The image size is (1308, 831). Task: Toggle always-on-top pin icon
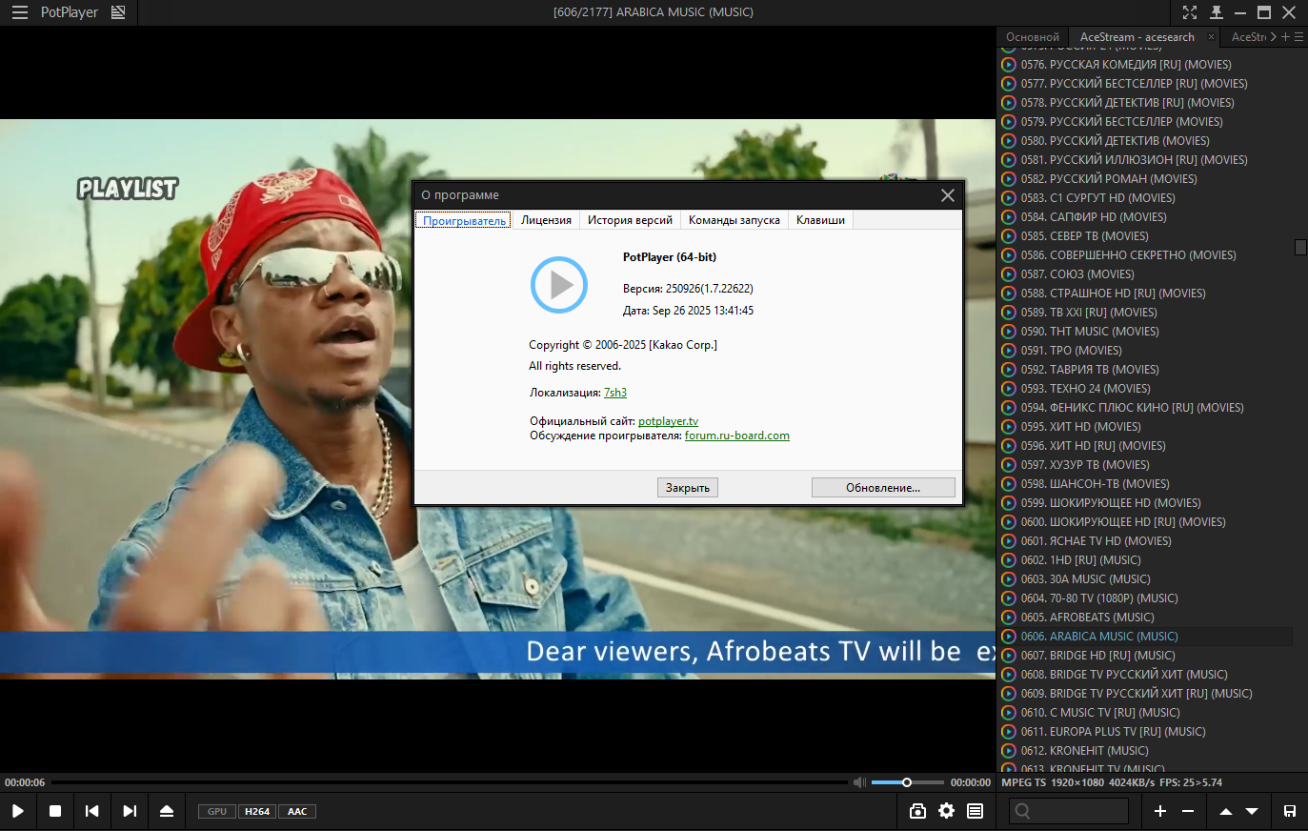point(1217,12)
